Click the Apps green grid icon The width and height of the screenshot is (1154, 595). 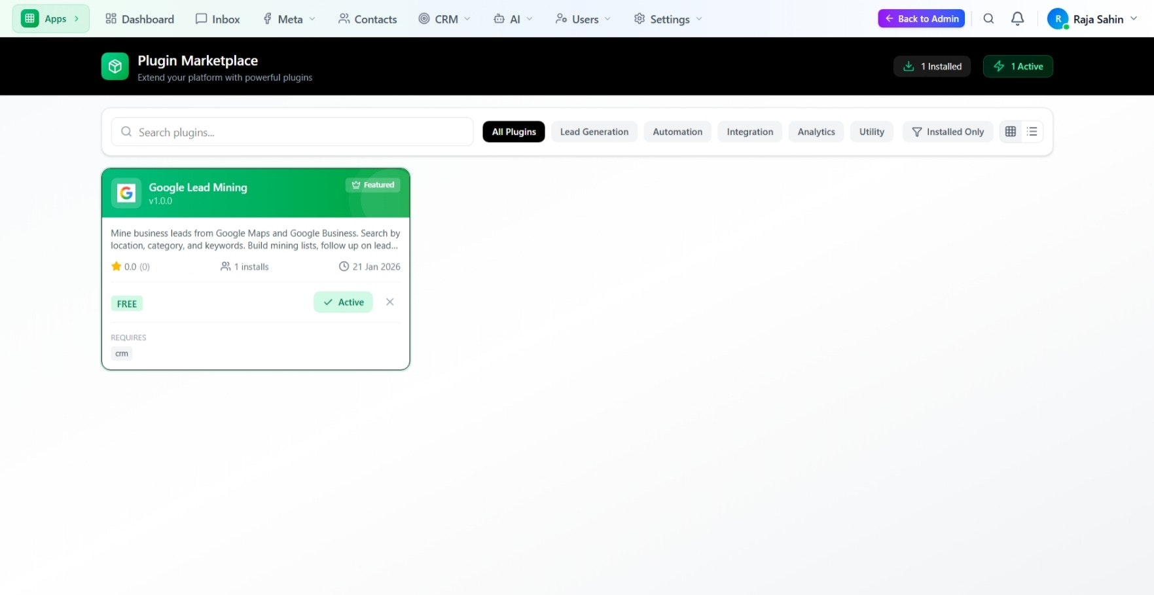[x=29, y=18]
